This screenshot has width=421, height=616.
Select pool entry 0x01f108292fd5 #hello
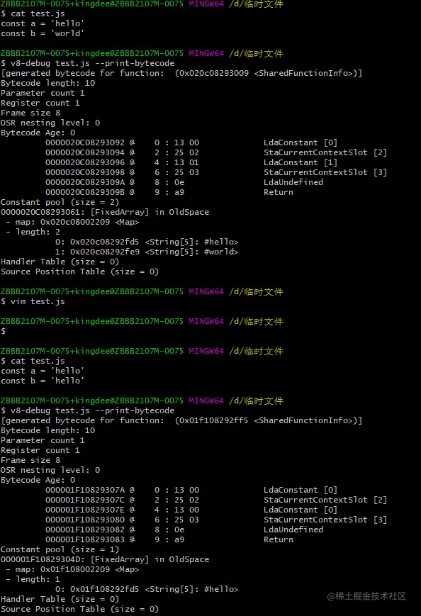click(147, 589)
